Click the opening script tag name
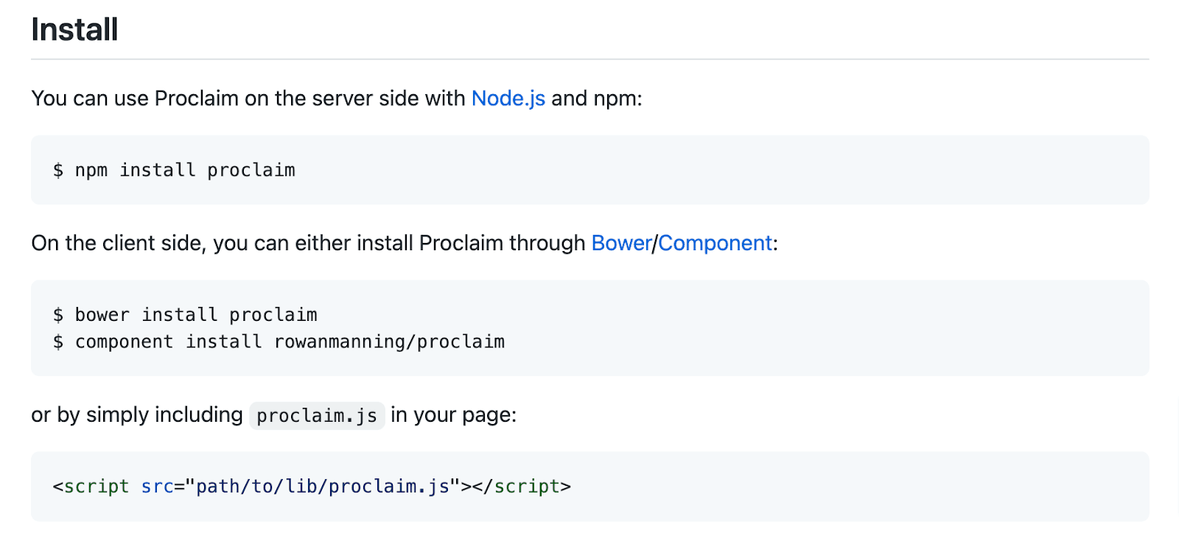Screen dimensions: 1179x541 pyautogui.click(x=96, y=487)
